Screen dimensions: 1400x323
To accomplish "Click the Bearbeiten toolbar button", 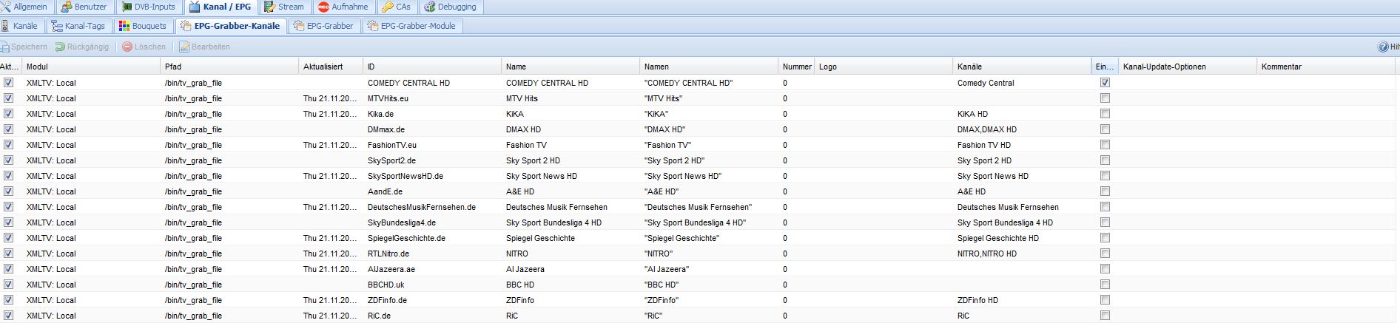I will [x=204, y=47].
